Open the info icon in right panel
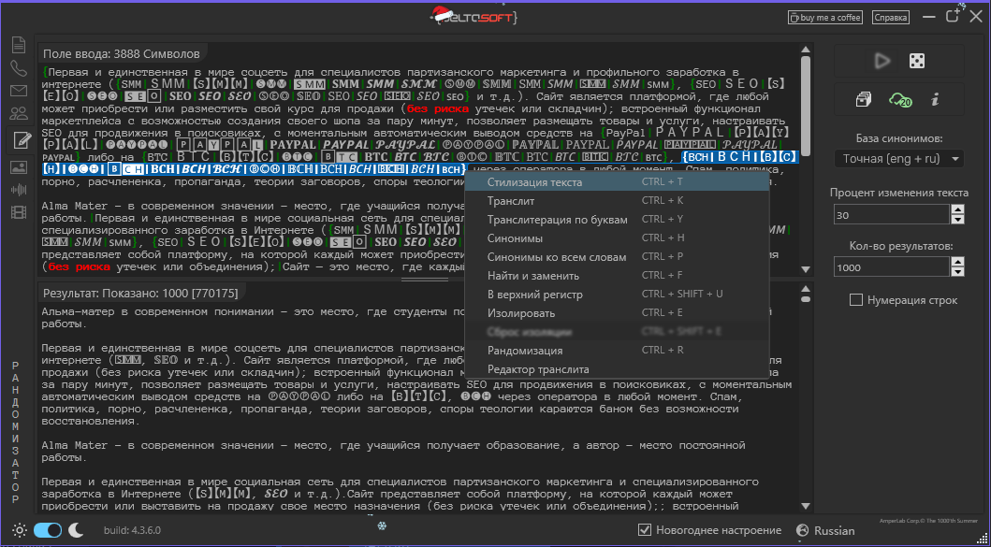 935,99
